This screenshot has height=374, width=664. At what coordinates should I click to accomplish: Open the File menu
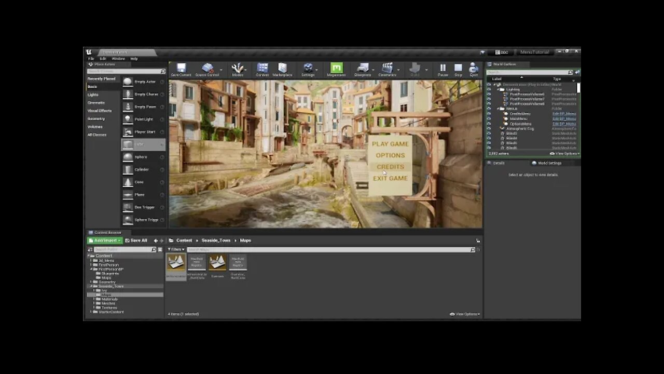point(91,59)
